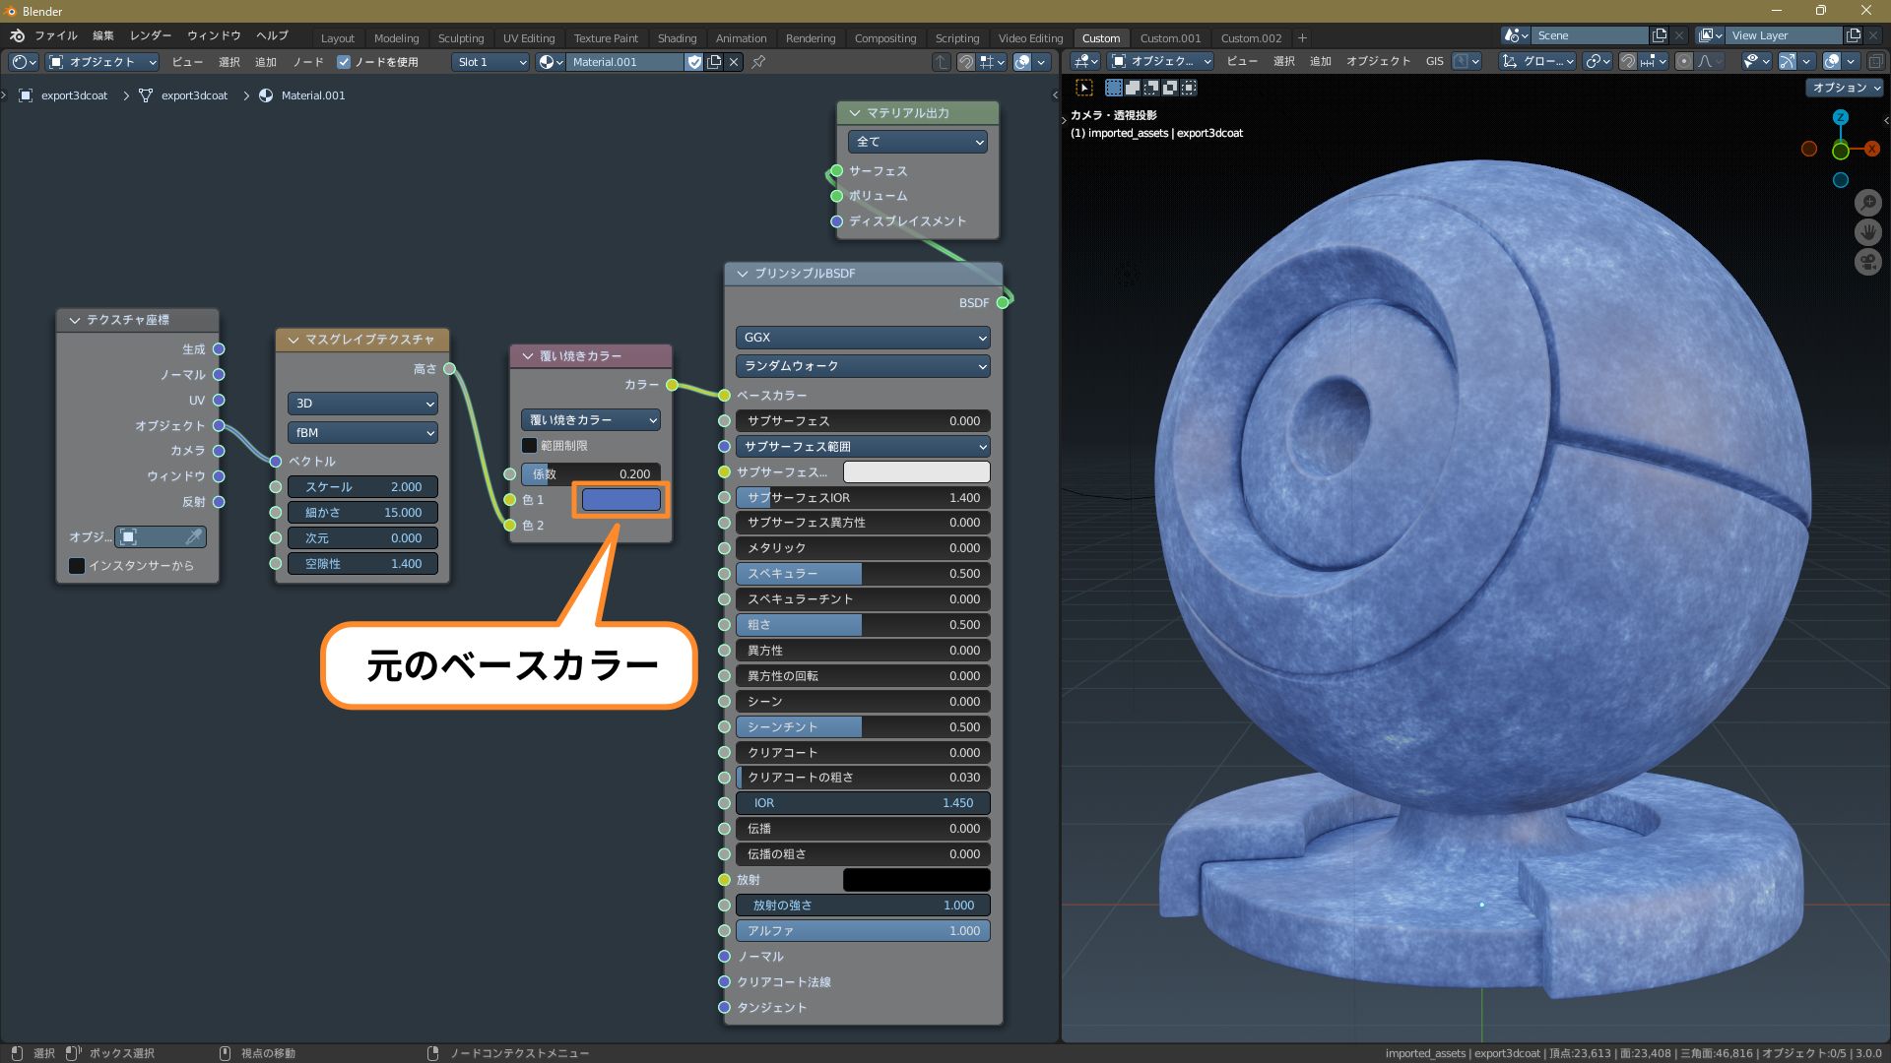Click Material.001 in the breadcrumb

click(x=312, y=95)
